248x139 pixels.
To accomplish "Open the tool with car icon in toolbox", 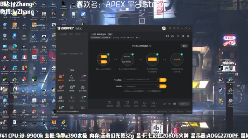I will [x=83, y=88].
